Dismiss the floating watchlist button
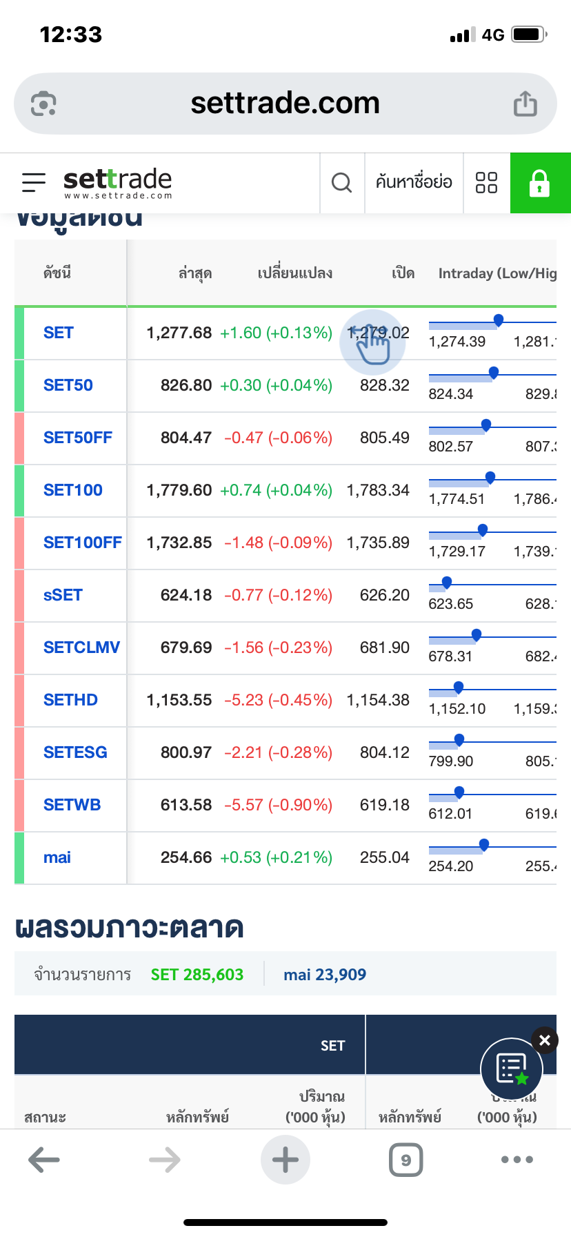This screenshot has width=571, height=1237. 545,1040
